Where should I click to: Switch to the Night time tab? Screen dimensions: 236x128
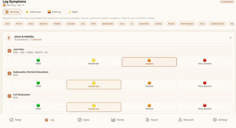pos(72,12)
